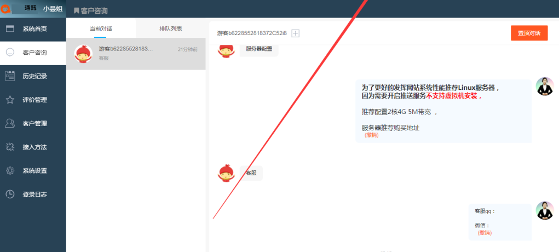The width and height of the screenshot is (559, 252).
Task: Click the System Home monitor icon
Action: (10, 29)
